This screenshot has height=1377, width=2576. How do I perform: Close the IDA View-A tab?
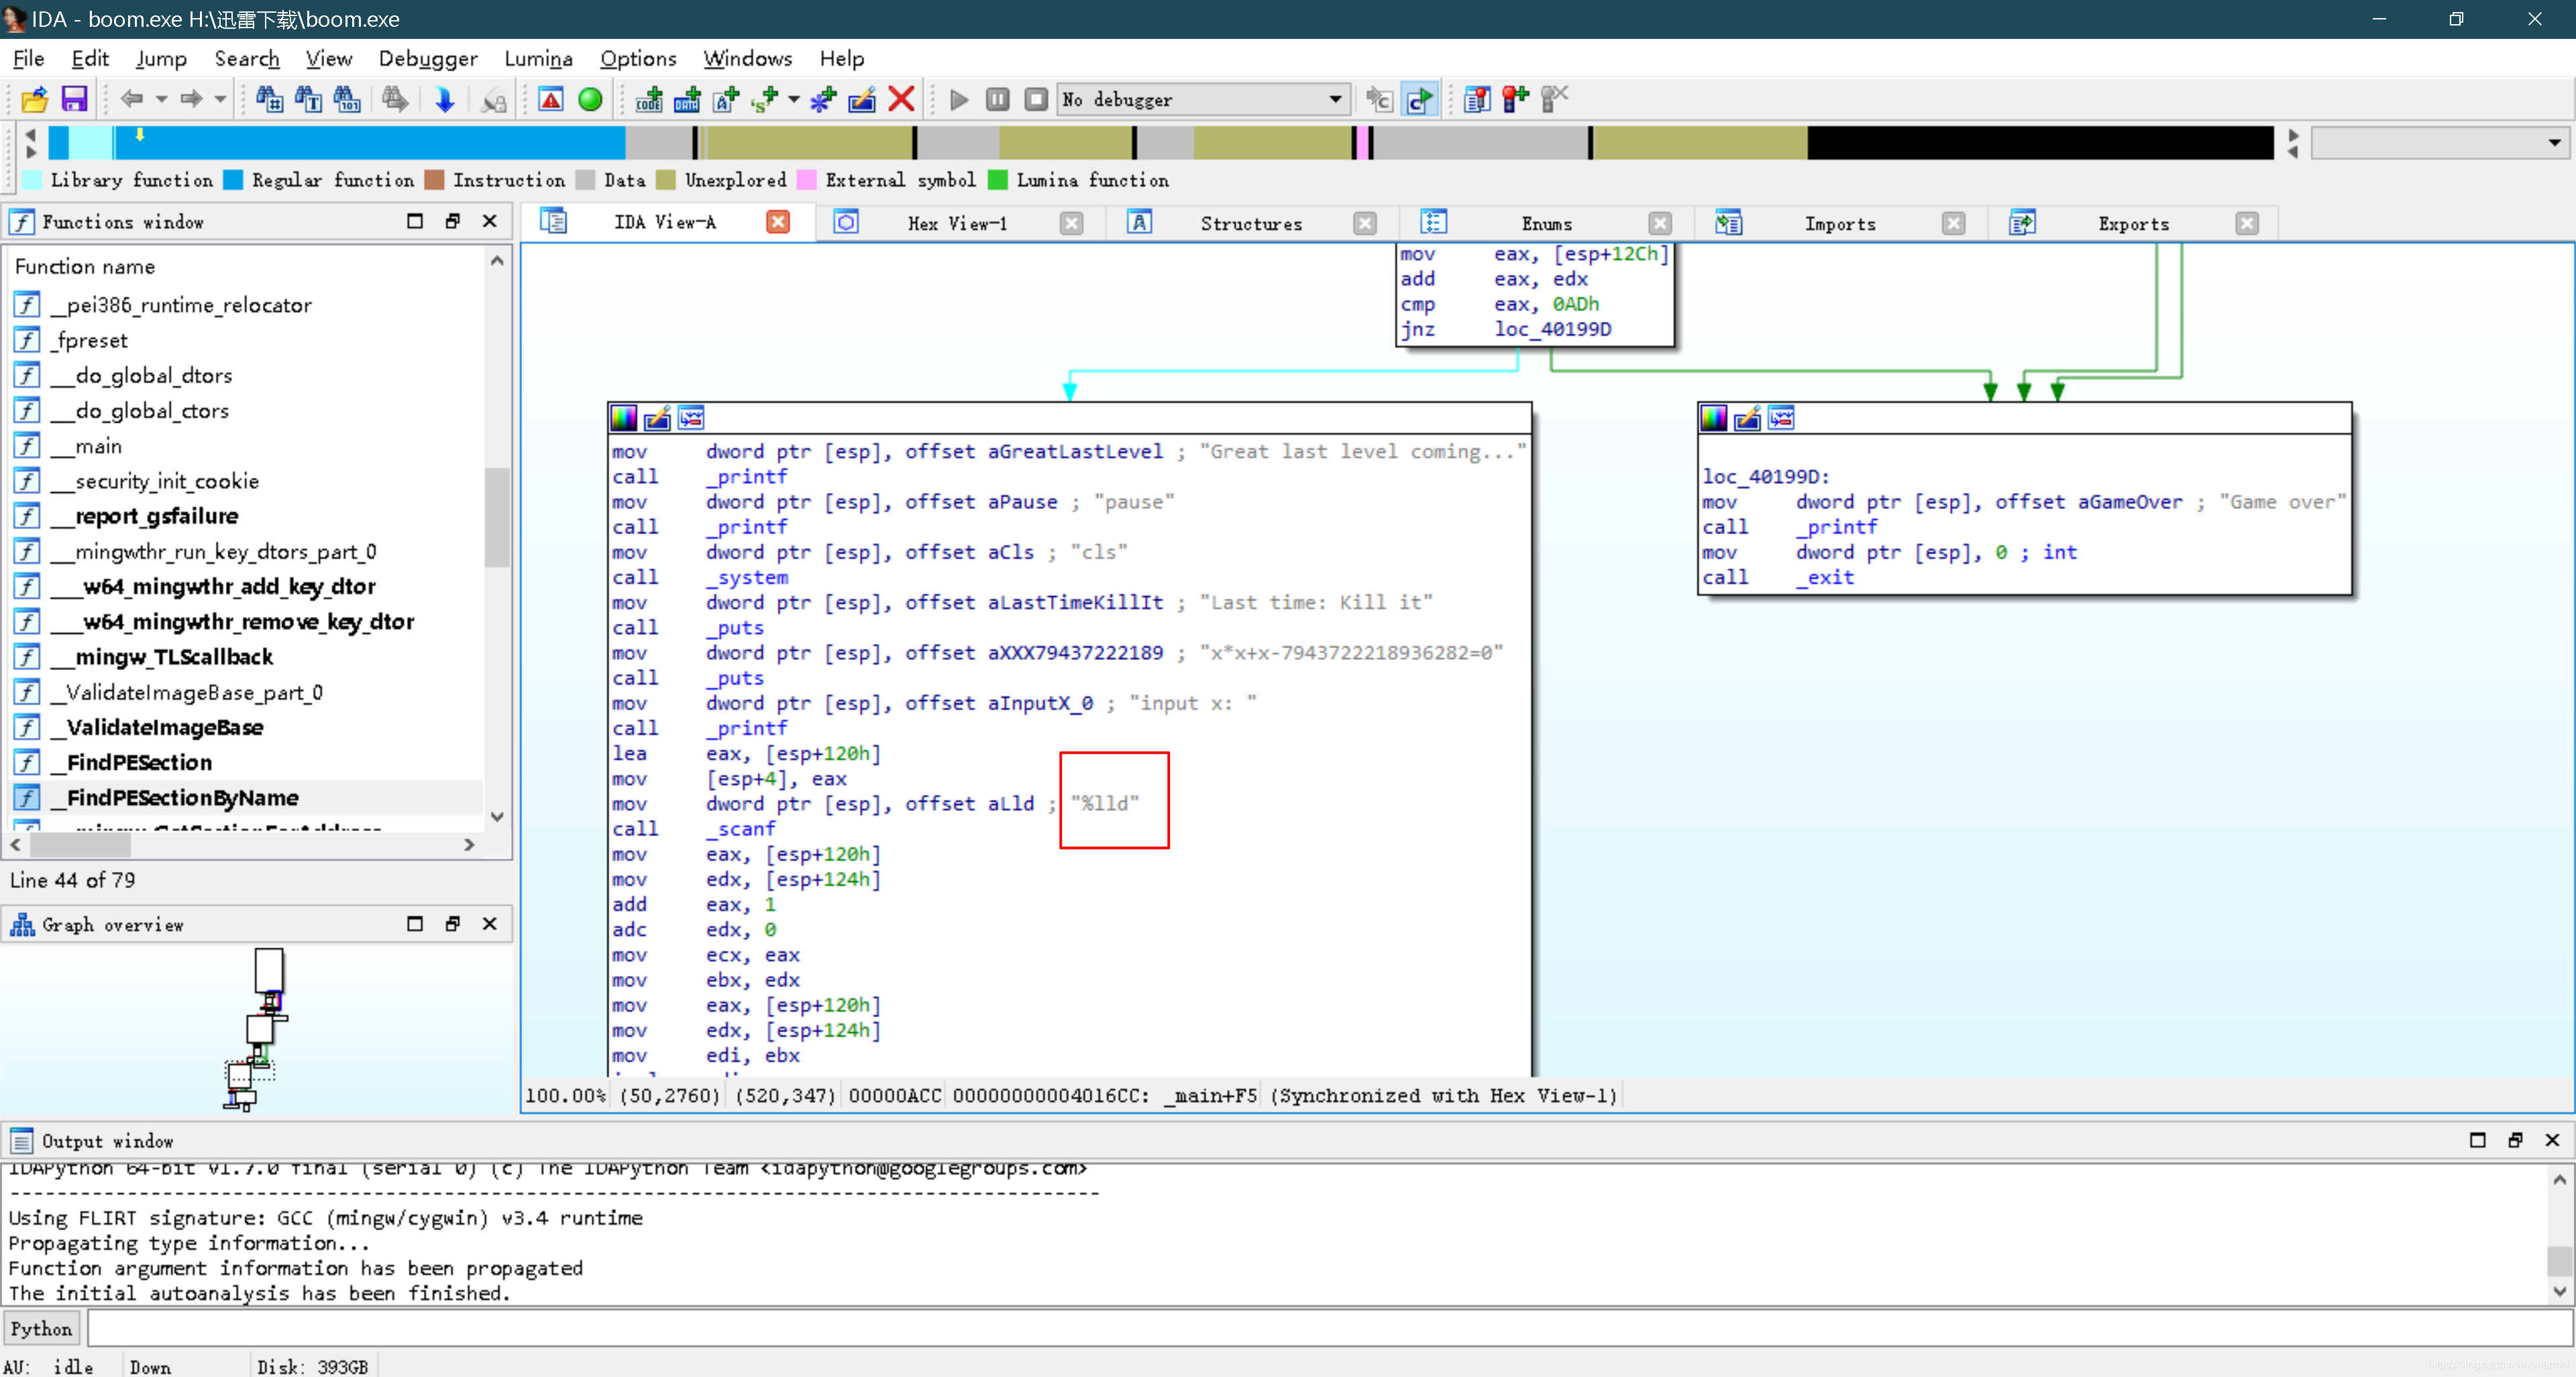coord(778,222)
